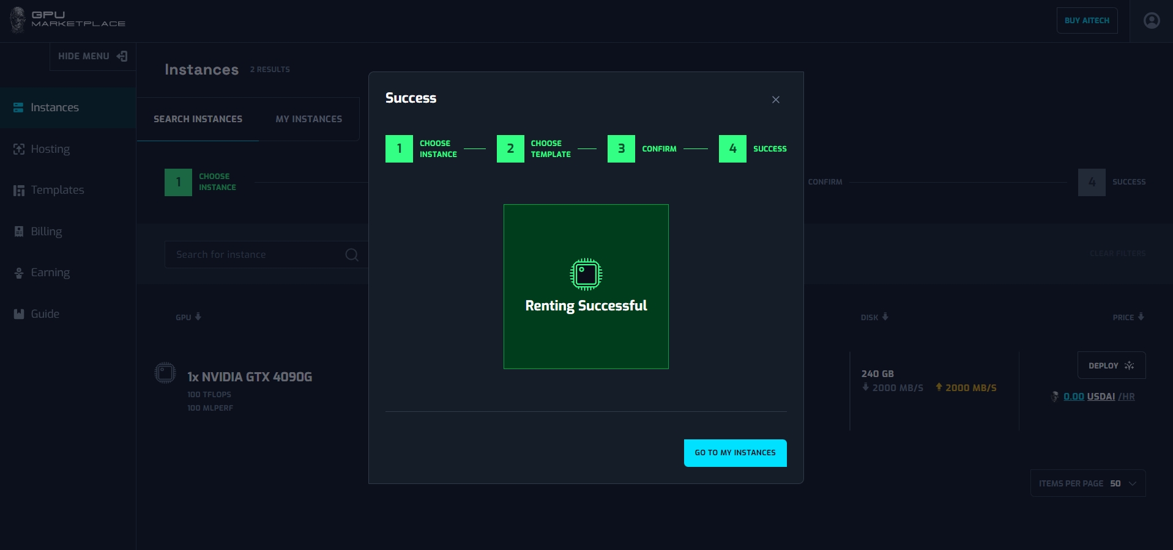Click the Buy AITECH button

(x=1087, y=21)
